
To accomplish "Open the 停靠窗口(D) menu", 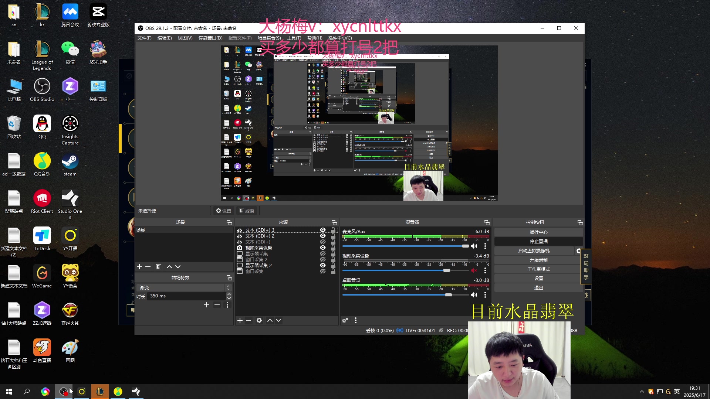I will point(210,38).
